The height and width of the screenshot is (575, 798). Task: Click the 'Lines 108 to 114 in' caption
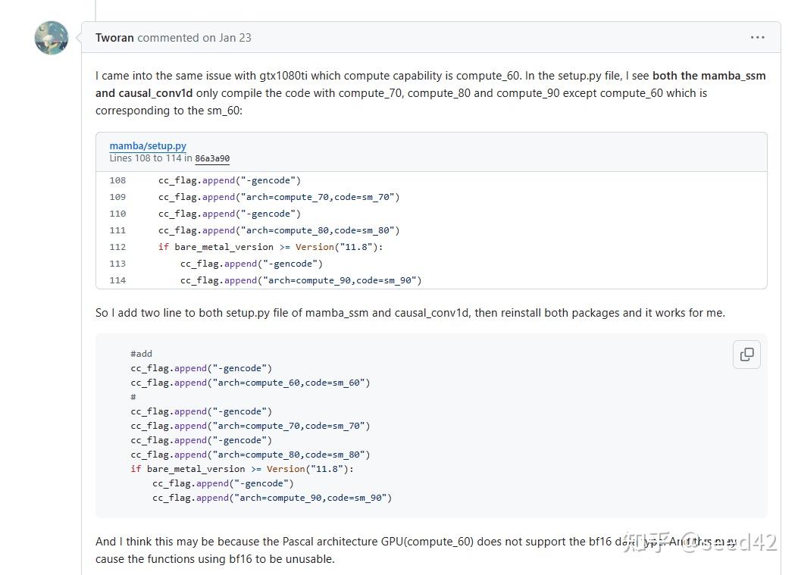(x=152, y=158)
